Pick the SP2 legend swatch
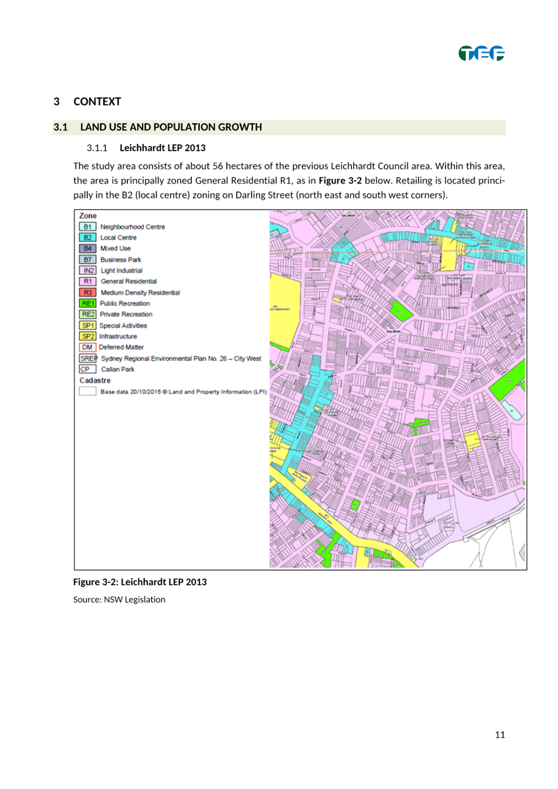Screen dimensions: 558x789 88,336
